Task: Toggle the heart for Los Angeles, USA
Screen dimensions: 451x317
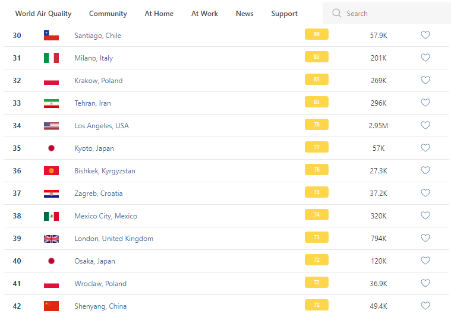Action: point(425,126)
